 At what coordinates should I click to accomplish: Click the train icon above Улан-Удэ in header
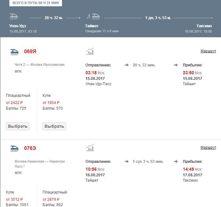point(14,17)
